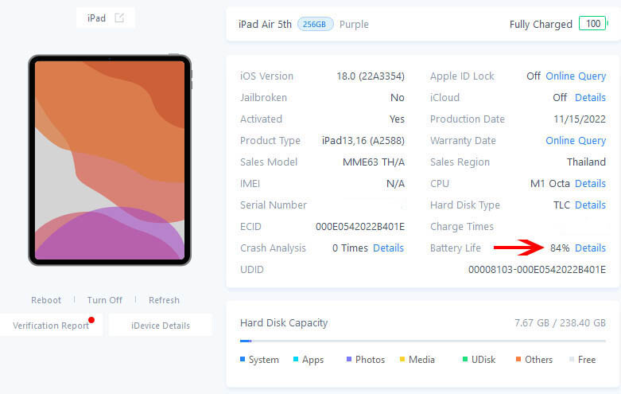The width and height of the screenshot is (621, 394).
Task: Click the blue System legend square
Action: coord(243,360)
